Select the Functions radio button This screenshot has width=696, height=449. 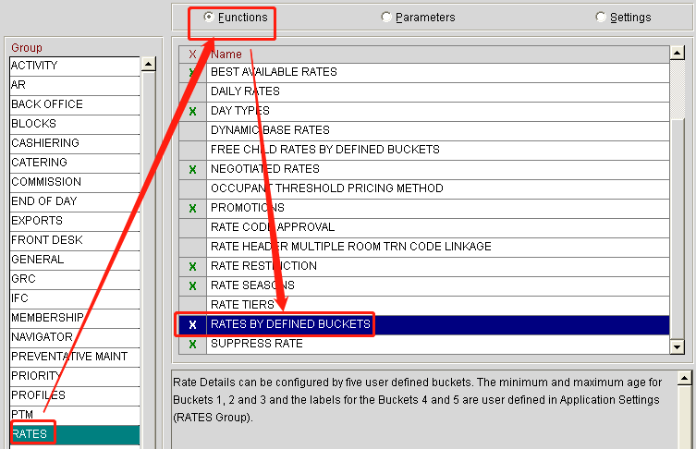pyautogui.click(x=209, y=17)
